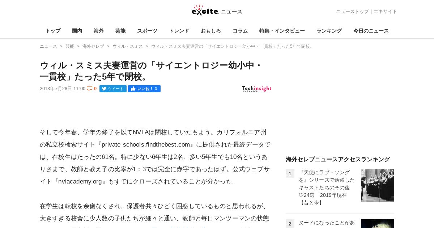Click 芸能 breadcrumb link
This screenshot has width=434, height=228.
70,46
